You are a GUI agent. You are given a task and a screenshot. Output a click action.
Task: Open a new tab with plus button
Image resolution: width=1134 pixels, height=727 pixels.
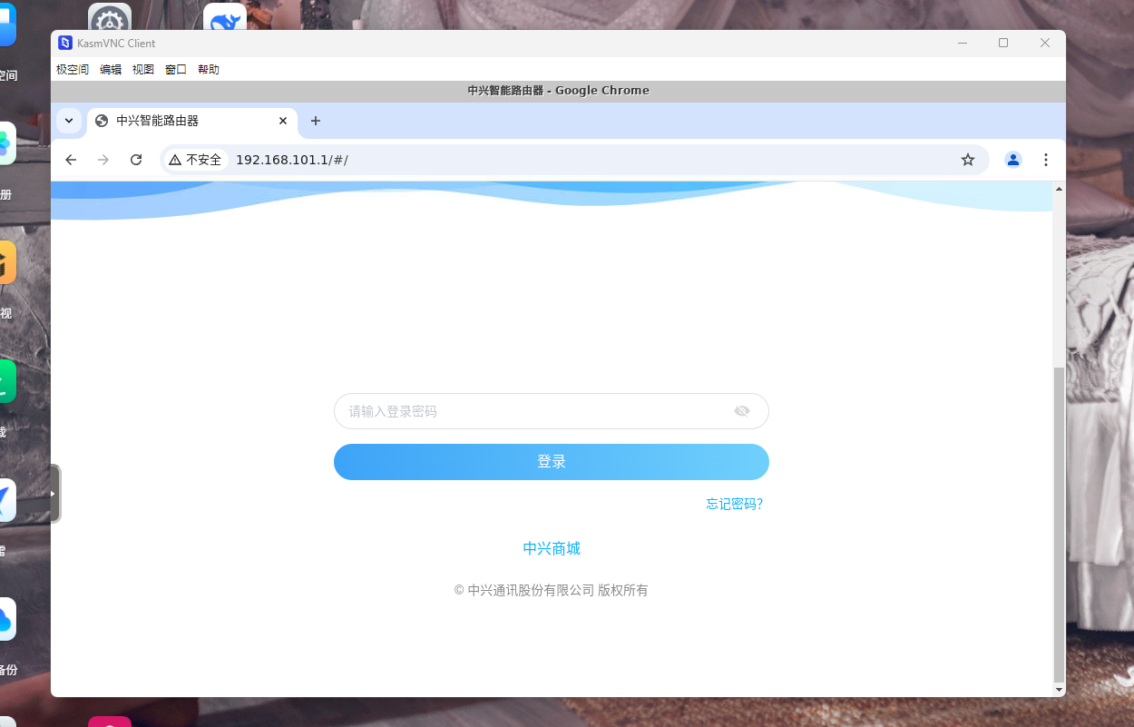(x=316, y=121)
